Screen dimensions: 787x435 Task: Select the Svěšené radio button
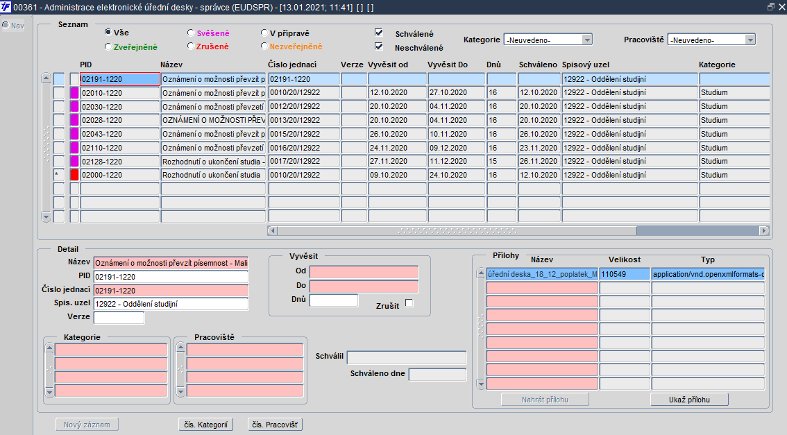[191, 33]
